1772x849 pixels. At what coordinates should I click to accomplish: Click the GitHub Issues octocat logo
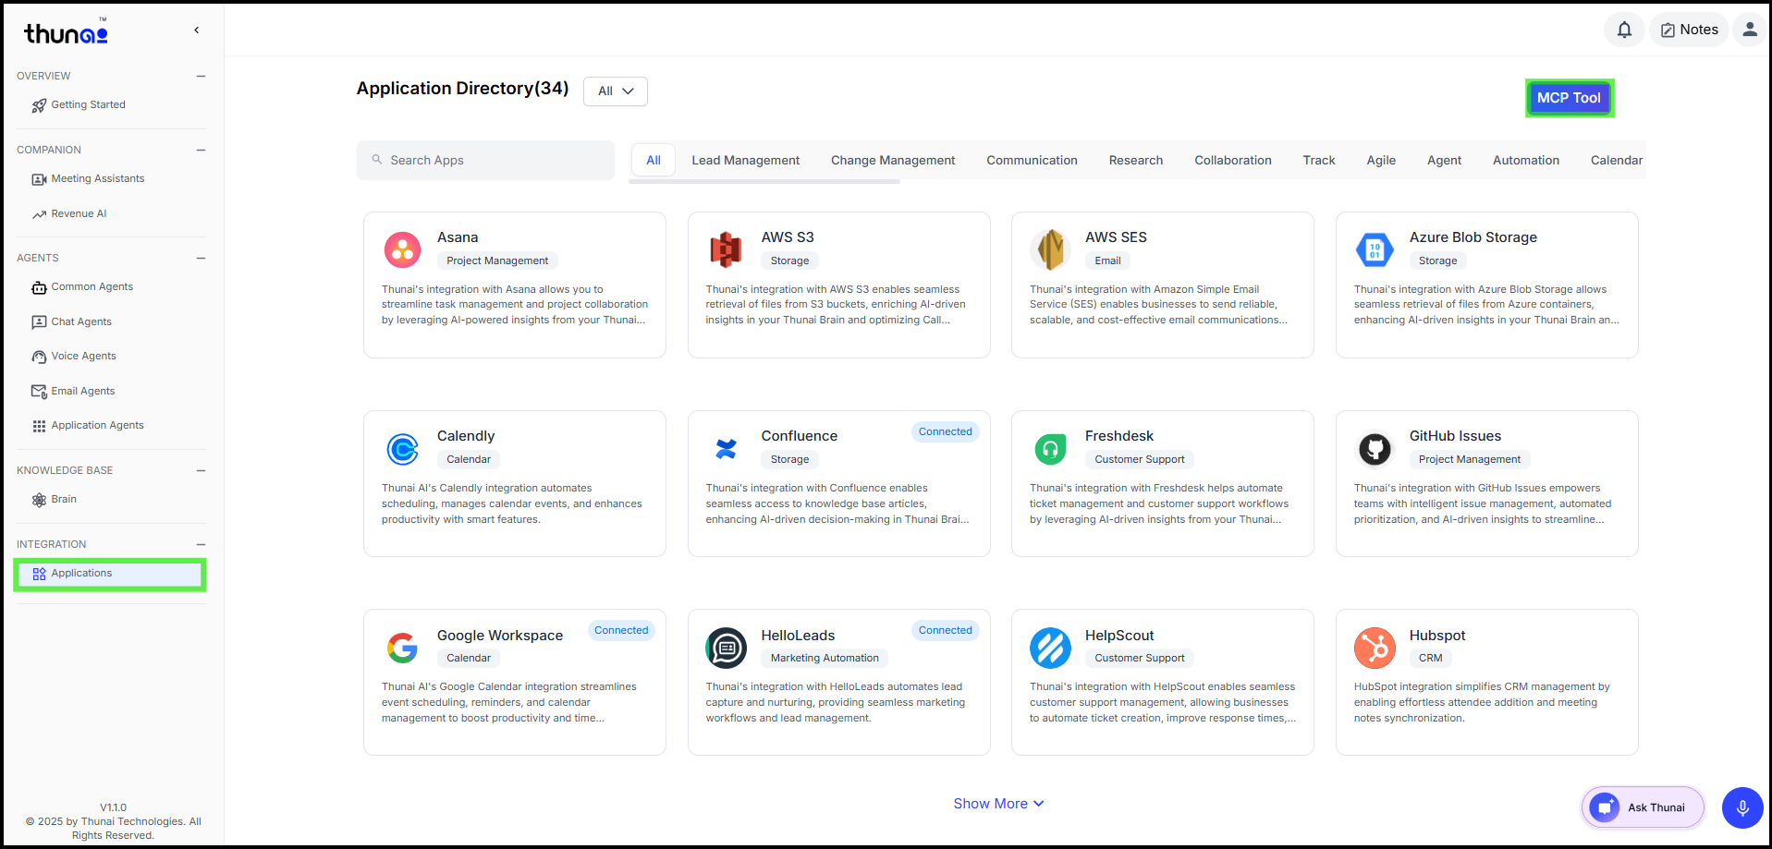point(1375,449)
